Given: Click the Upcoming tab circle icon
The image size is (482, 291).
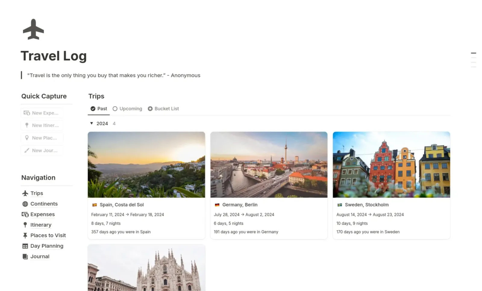Looking at the screenshot, I should (115, 109).
